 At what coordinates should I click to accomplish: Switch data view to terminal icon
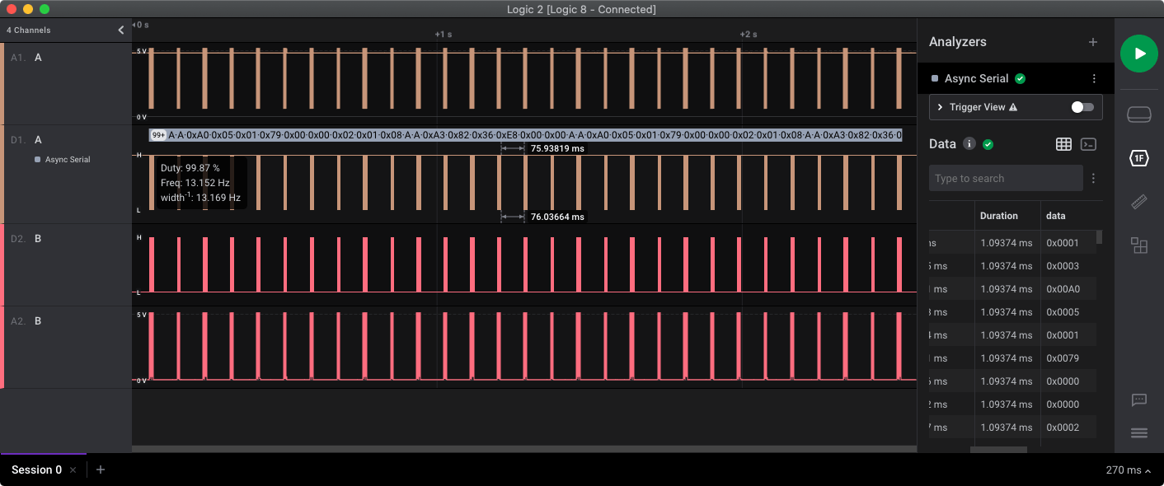pos(1088,144)
